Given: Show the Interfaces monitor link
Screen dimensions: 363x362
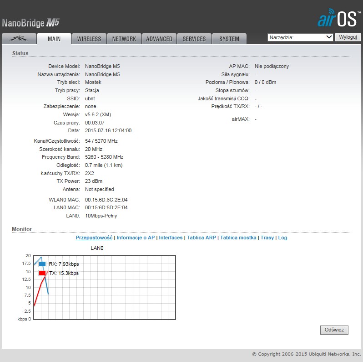Looking at the screenshot, I should point(171,238).
